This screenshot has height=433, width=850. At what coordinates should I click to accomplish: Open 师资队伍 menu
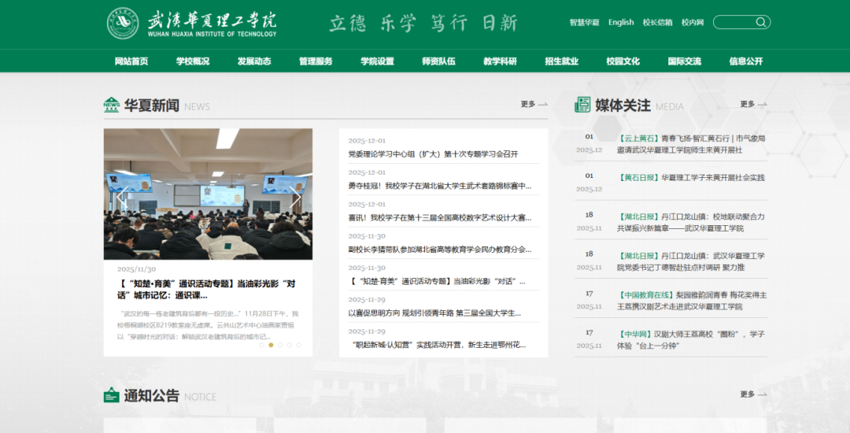tap(438, 61)
